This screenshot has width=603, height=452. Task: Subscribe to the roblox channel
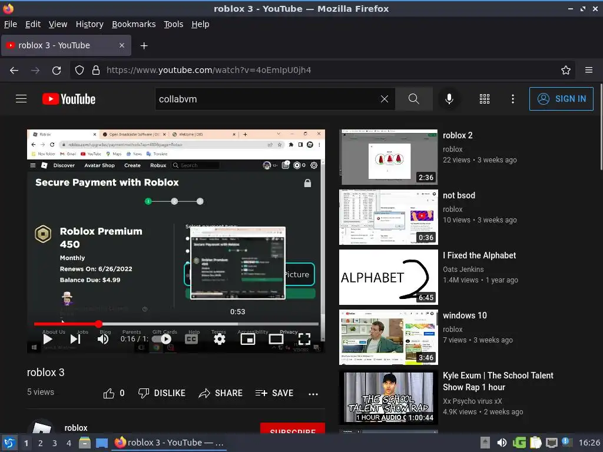293,428
